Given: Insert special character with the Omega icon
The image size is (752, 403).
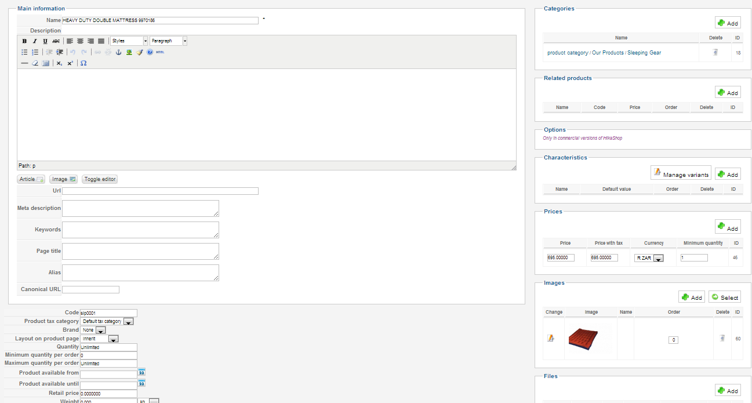Looking at the screenshot, I should tap(83, 63).
